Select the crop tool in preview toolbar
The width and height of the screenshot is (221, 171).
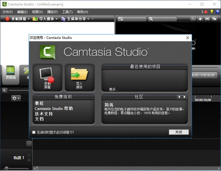click(x=193, y=19)
